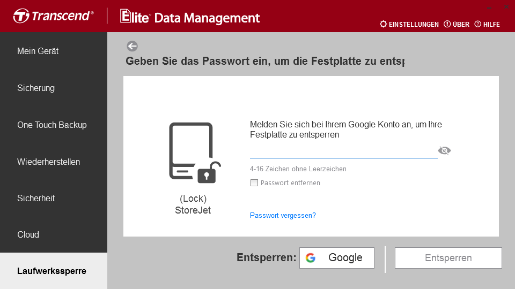
Task: Click the Passwort vergessen? link
Action: [283, 215]
